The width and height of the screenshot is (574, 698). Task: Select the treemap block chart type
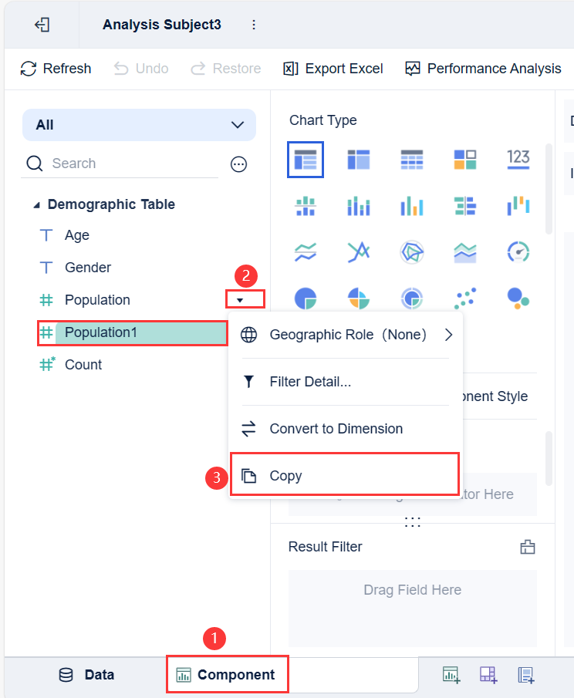(x=465, y=160)
